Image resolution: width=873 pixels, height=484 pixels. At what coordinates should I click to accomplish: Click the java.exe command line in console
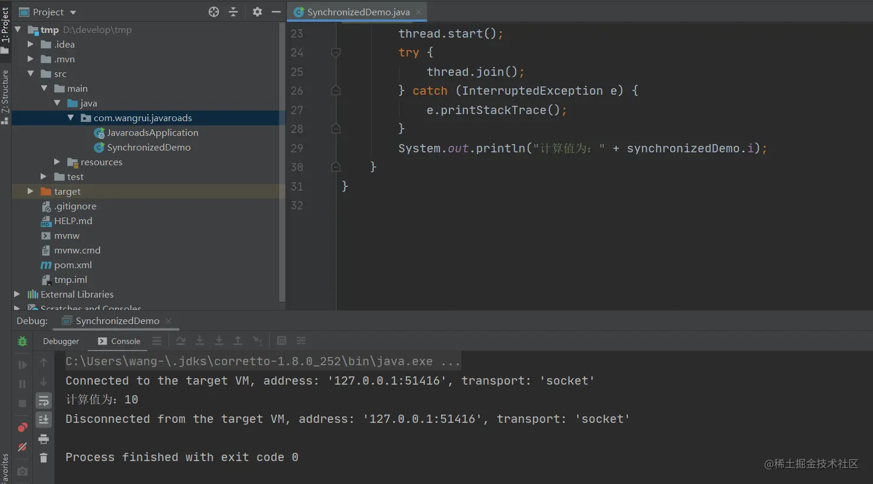[x=263, y=361]
